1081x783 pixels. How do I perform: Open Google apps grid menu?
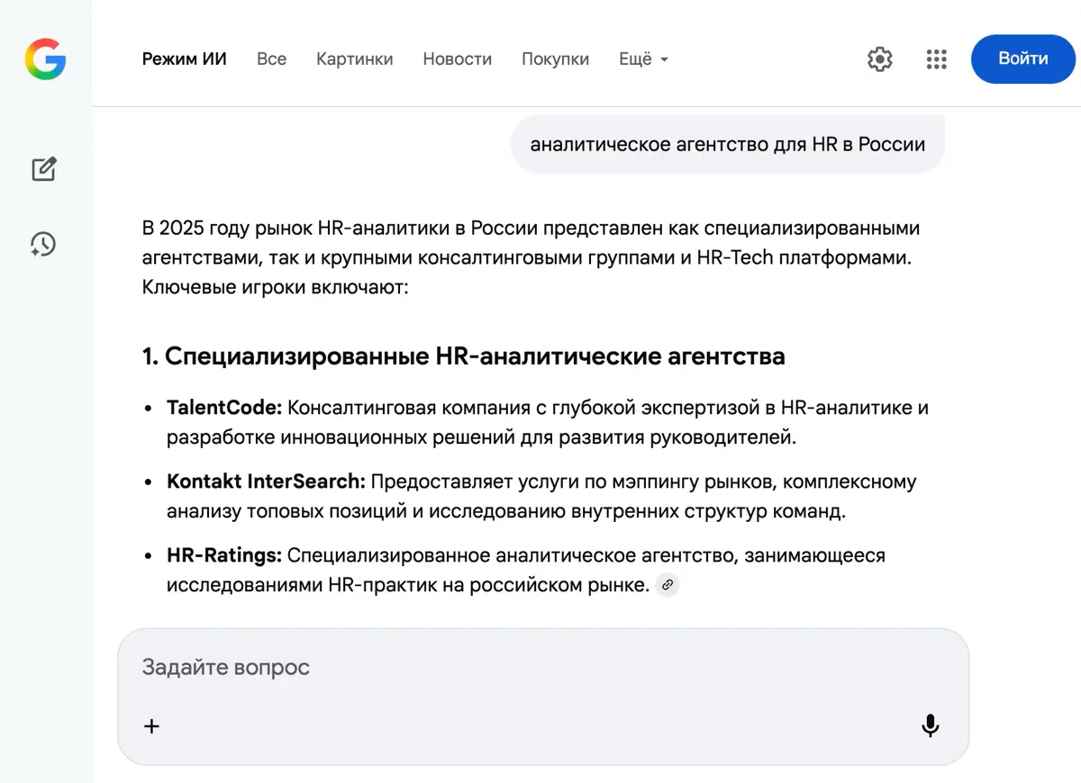click(936, 59)
